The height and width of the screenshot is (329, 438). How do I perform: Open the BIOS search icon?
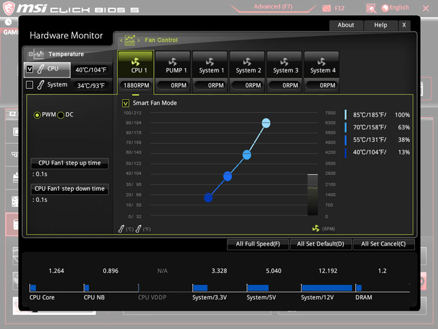click(x=371, y=9)
